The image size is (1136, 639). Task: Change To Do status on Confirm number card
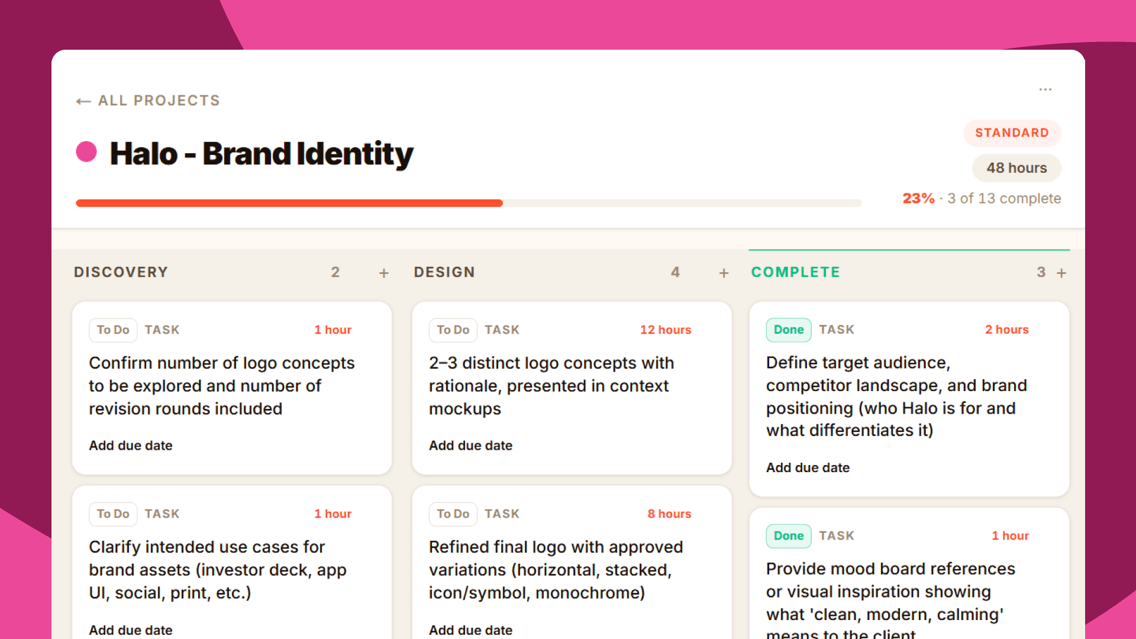(x=113, y=330)
